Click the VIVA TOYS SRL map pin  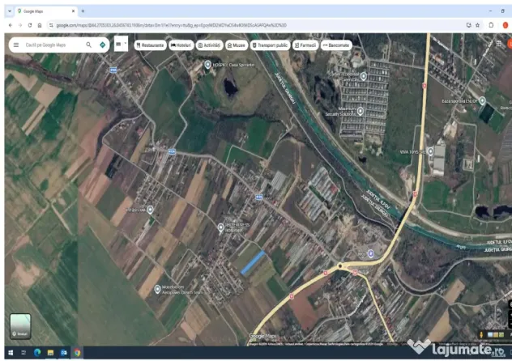coord(431,151)
